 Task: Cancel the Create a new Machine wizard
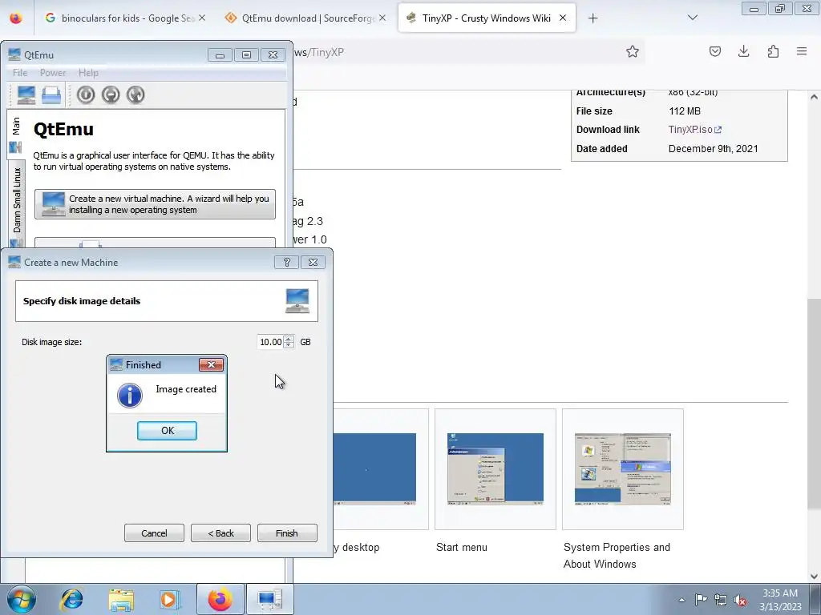154,533
